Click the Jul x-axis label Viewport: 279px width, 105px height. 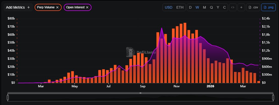click(108, 86)
